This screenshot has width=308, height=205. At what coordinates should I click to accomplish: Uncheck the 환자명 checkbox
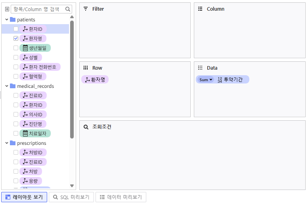(16, 38)
